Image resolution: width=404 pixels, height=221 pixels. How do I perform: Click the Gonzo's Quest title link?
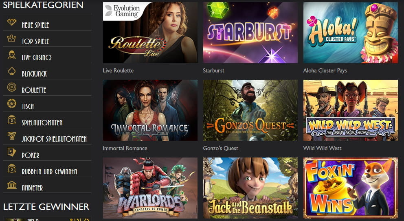pos(221,149)
